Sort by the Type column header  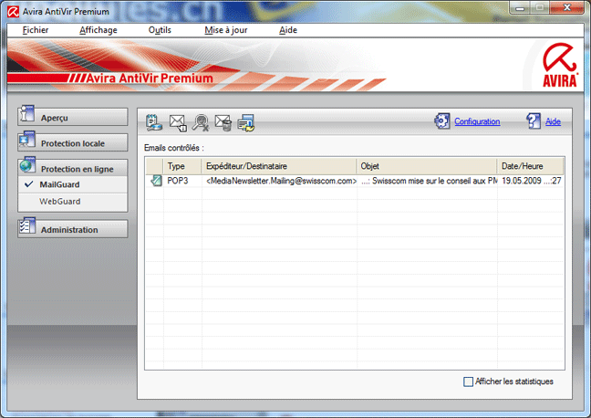tap(182, 166)
